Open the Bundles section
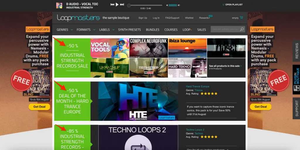Image resolution: width=300 pixels, height=150 pixels. (152, 30)
